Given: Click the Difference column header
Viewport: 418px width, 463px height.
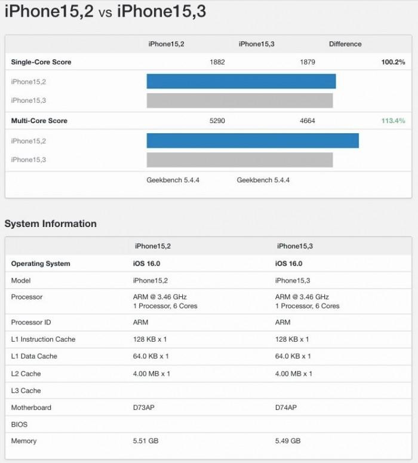Looking at the screenshot, I should tap(345, 44).
